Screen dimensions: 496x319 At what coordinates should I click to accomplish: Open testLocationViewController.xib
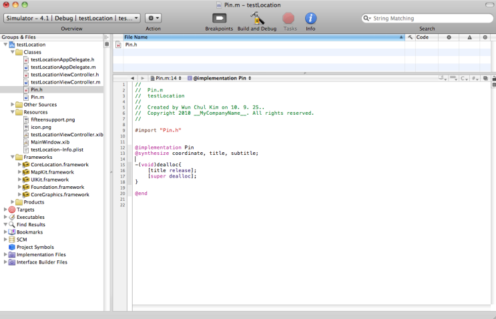67,135
